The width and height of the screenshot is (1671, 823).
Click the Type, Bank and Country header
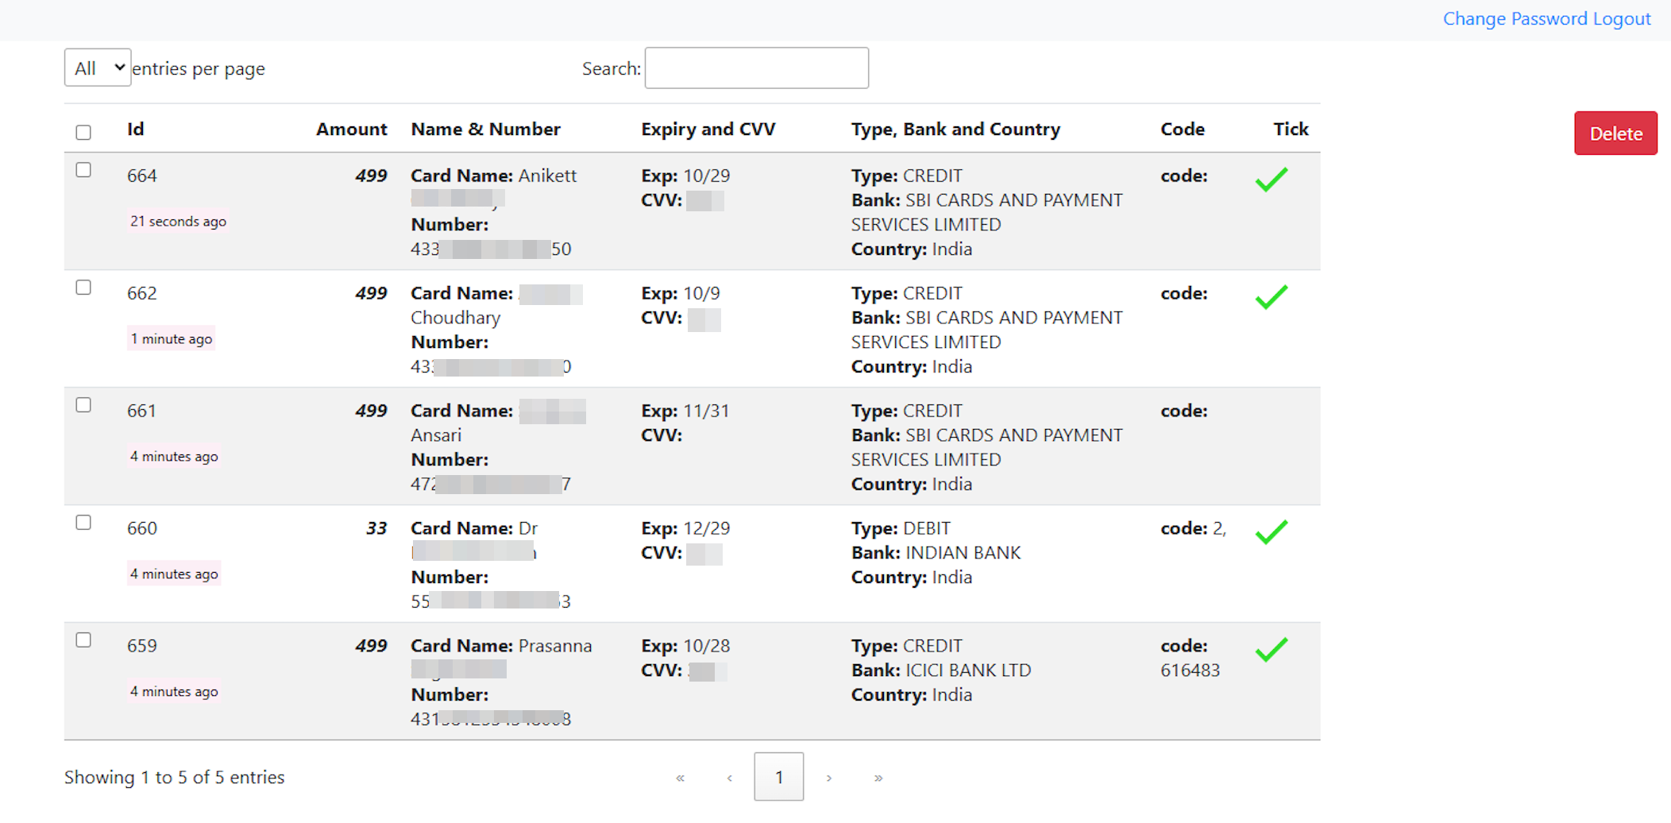click(x=955, y=129)
